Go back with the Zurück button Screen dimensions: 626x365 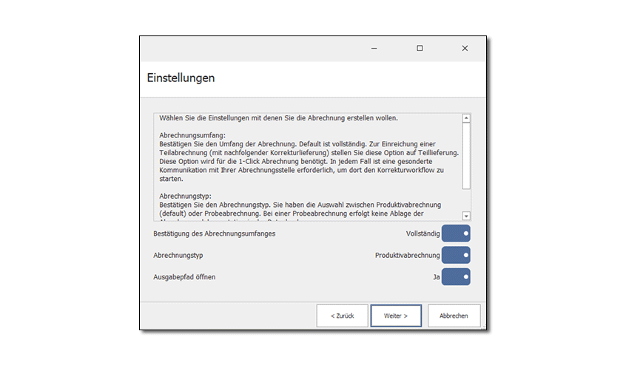click(x=342, y=315)
